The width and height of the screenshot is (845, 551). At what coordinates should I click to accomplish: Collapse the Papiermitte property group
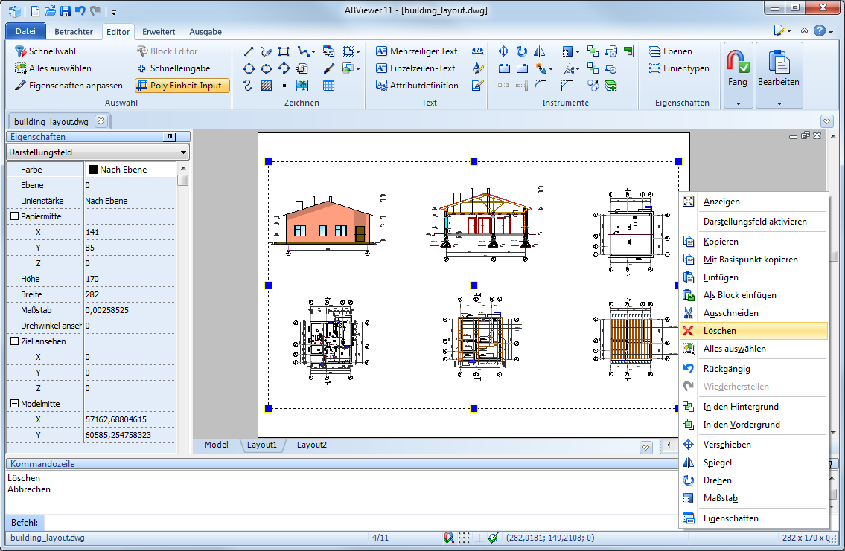(x=14, y=216)
